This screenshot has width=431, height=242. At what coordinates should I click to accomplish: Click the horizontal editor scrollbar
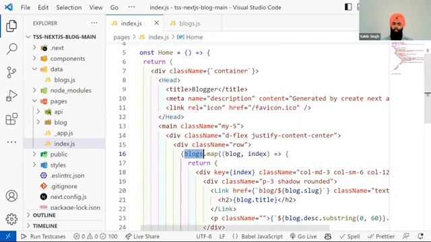click(x=235, y=228)
